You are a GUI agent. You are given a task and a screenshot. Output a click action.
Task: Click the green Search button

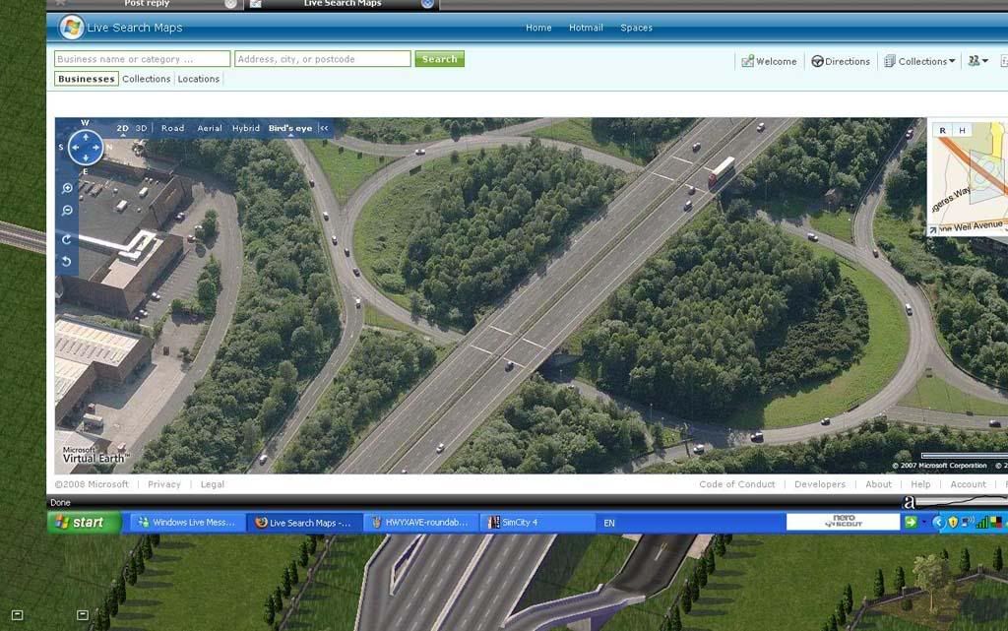click(440, 59)
